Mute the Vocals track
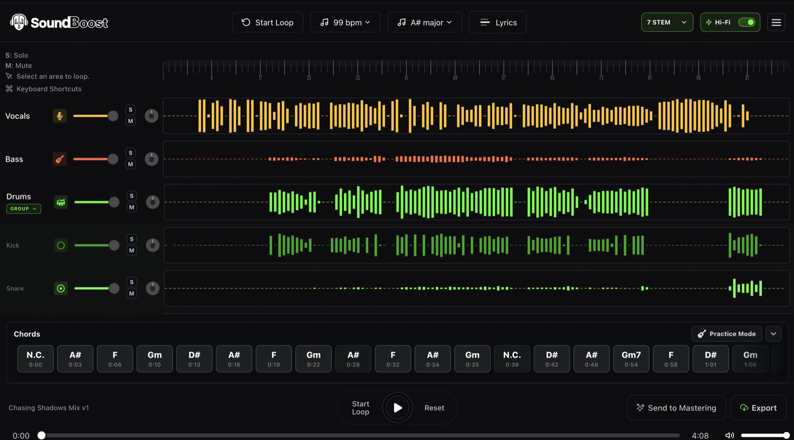794x440 pixels. 131,121
